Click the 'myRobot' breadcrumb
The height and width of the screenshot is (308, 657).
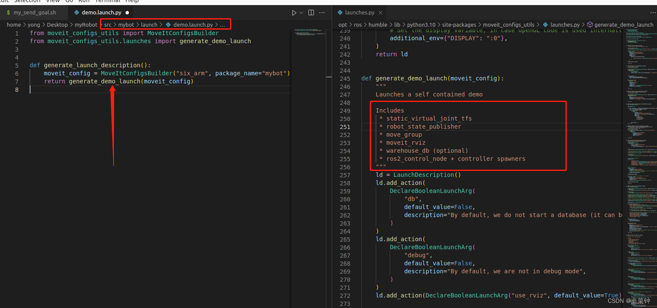tap(86, 25)
